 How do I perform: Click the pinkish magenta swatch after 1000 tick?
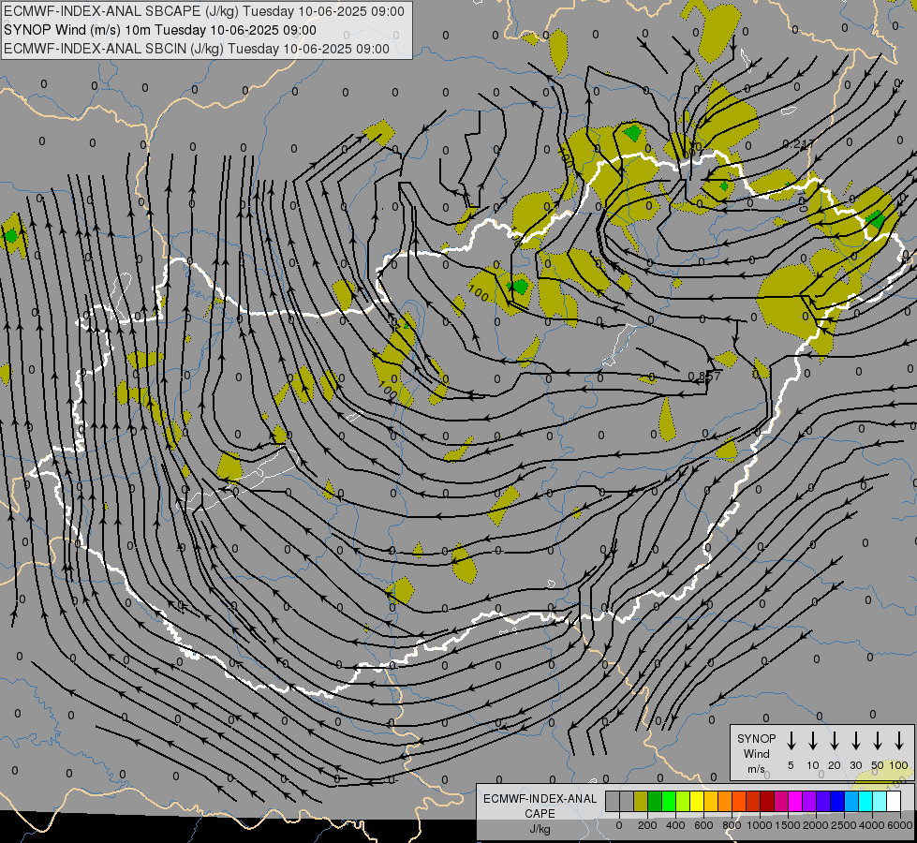tap(781, 801)
